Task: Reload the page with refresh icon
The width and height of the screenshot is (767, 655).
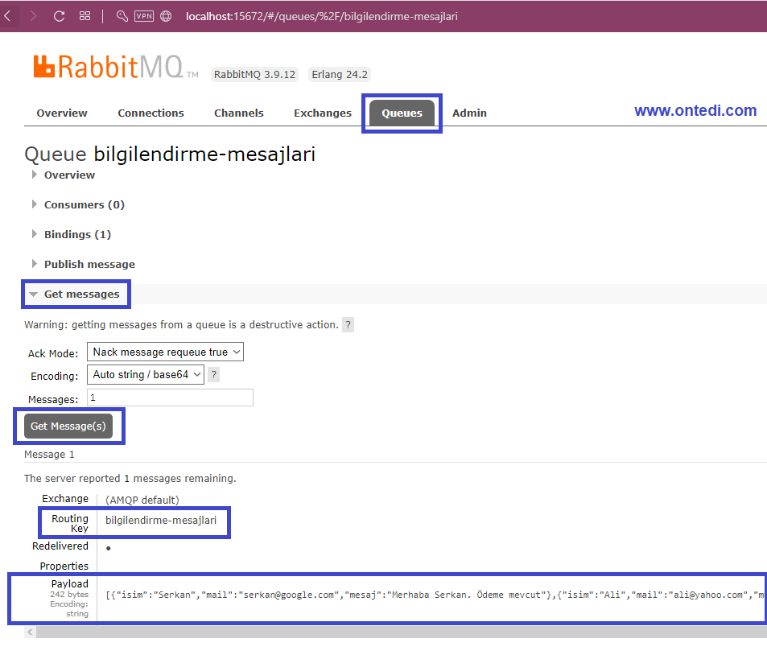Action: [x=60, y=16]
